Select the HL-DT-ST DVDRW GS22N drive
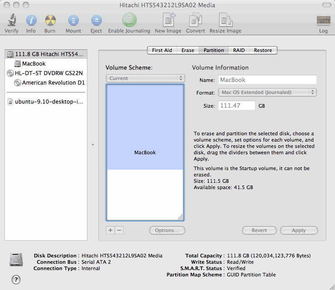Screen dimensions: 335x290 45,73
